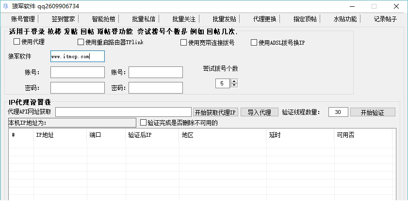Focus the www.itmop.com text field
The width and height of the screenshot is (408, 208).
click(x=78, y=56)
